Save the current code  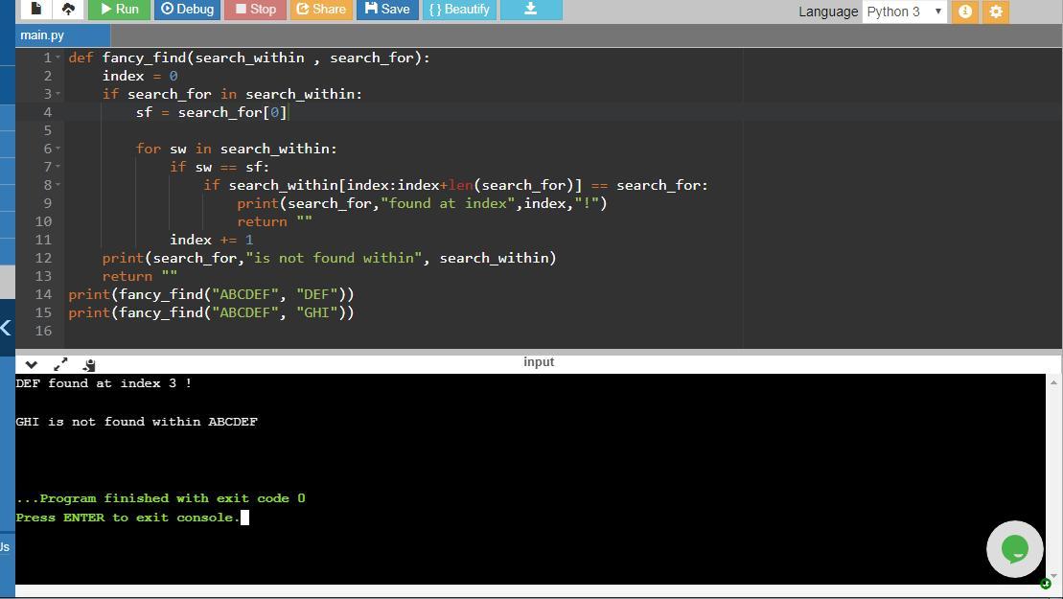coord(386,9)
